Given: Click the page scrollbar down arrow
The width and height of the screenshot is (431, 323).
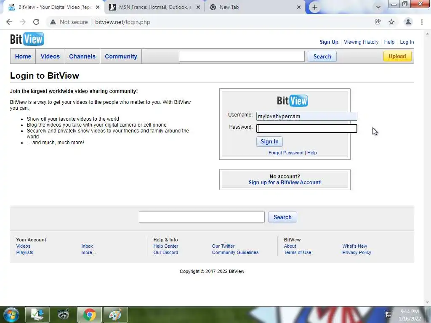Looking at the screenshot, I should click(428, 302).
